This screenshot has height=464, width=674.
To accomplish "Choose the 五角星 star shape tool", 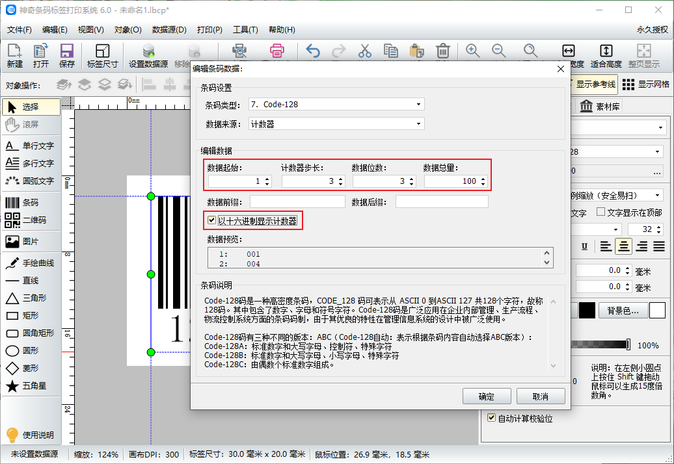I will coord(31,386).
